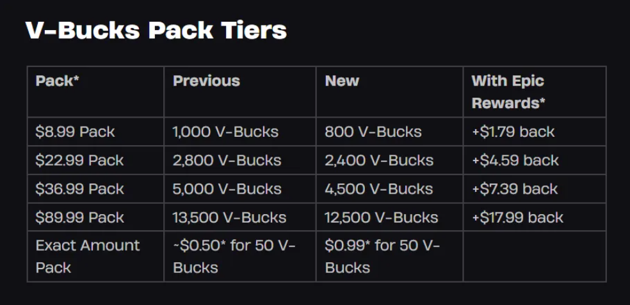
Task: Click the $36.99 Pack cell
Action: 95,189
